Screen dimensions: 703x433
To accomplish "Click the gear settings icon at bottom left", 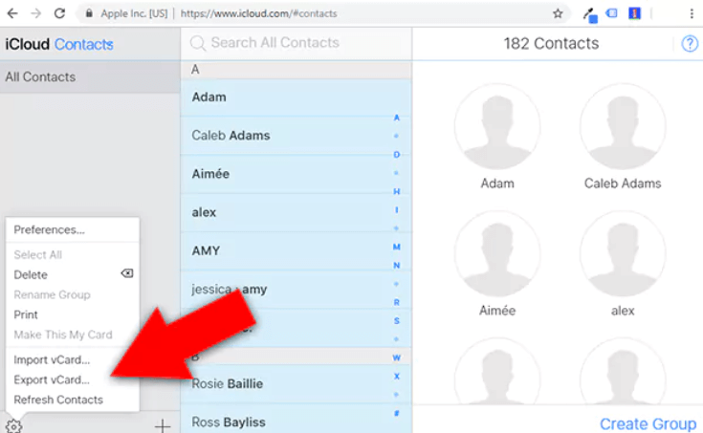I will (x=13, y=425).
